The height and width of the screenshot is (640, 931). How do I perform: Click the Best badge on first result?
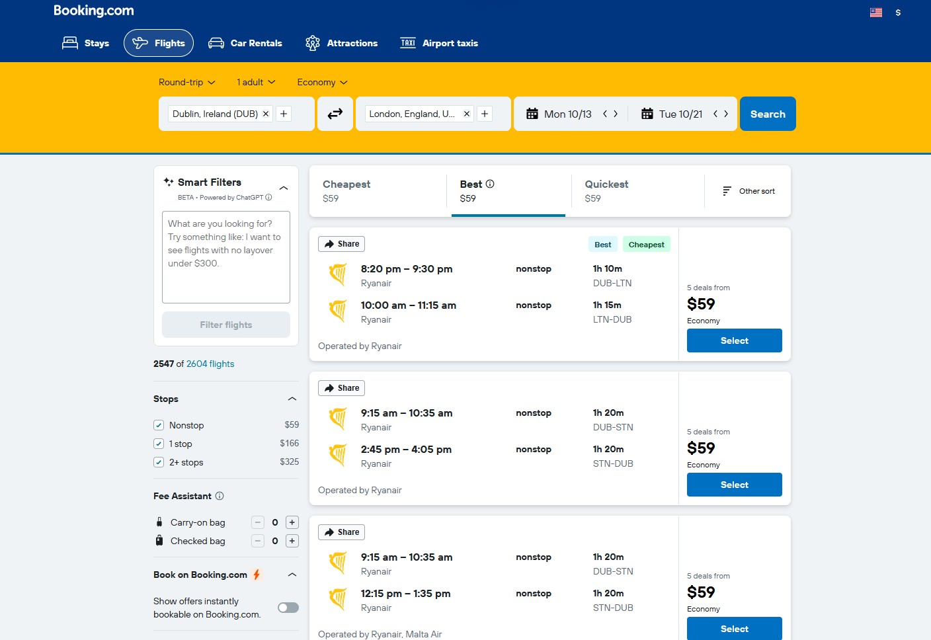tap(603, 245)
